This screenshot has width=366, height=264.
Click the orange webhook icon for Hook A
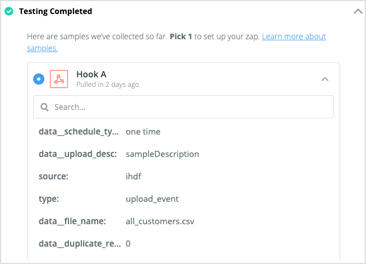(59, 79)
